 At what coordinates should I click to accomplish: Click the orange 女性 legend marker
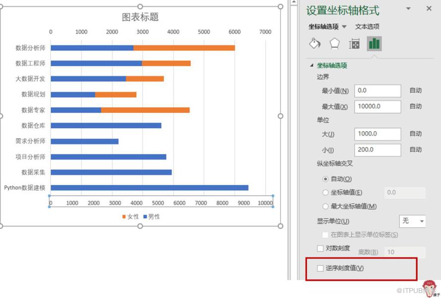[x=124, y=217]
